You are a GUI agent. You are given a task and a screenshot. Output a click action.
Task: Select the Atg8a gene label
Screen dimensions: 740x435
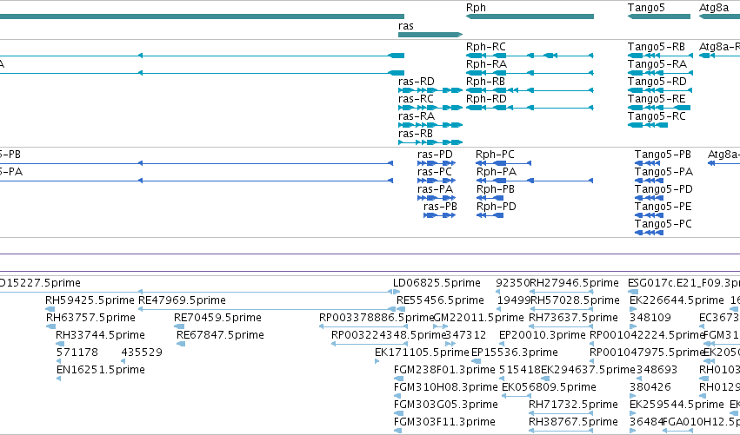714,8
